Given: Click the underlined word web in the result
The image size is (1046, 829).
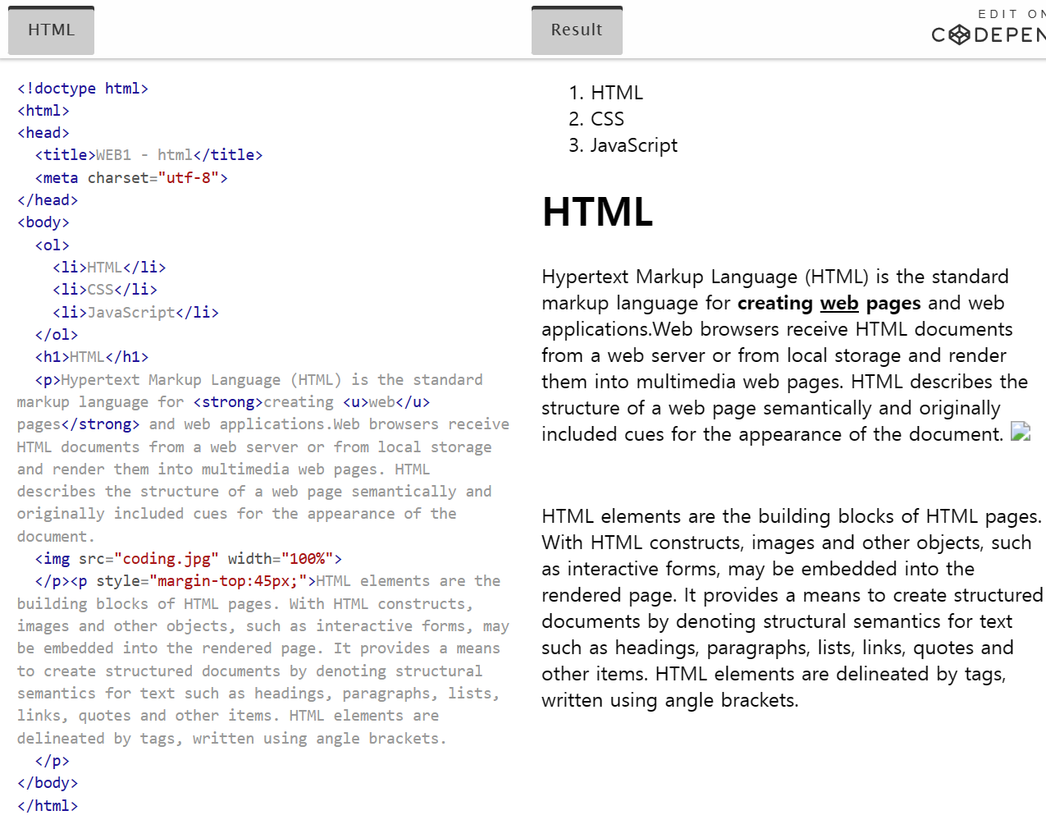Looking at the screenshot, I should (839, 303).
